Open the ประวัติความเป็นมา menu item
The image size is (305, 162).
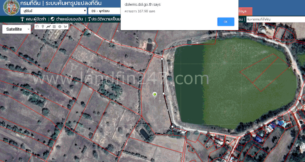tap(104, 19)
